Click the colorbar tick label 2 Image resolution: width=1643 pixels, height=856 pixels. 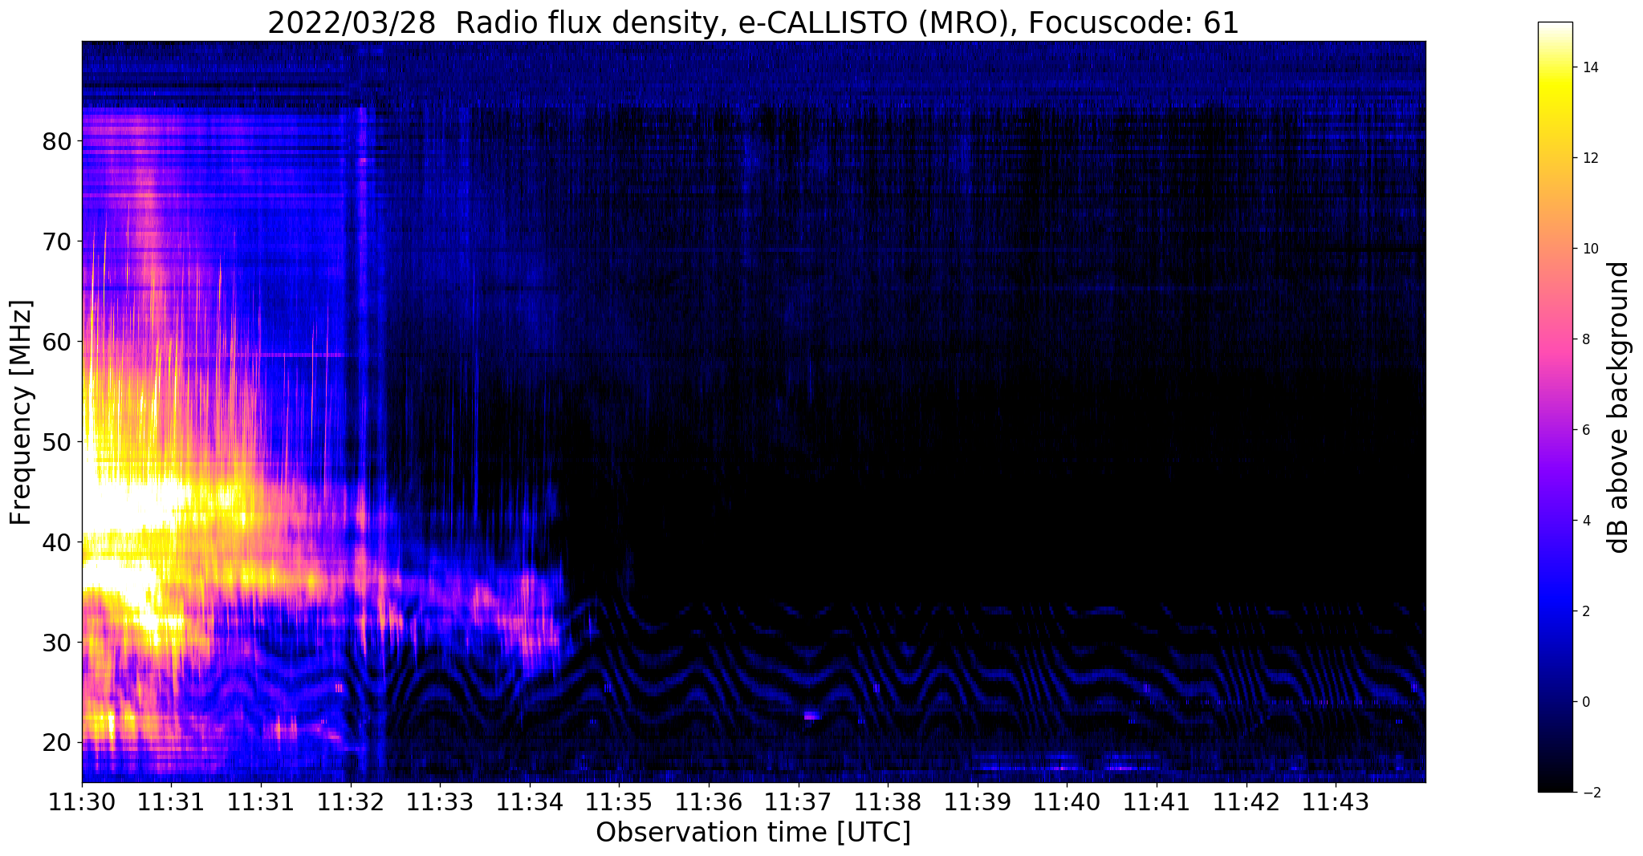[1585, 611]
